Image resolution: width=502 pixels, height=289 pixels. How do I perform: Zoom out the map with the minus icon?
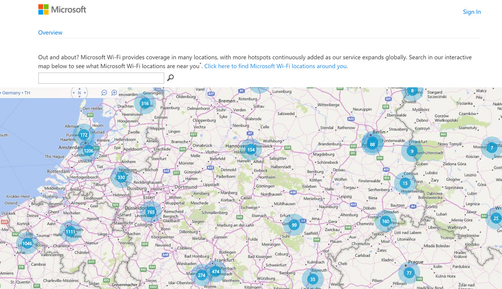click(104, 93)
